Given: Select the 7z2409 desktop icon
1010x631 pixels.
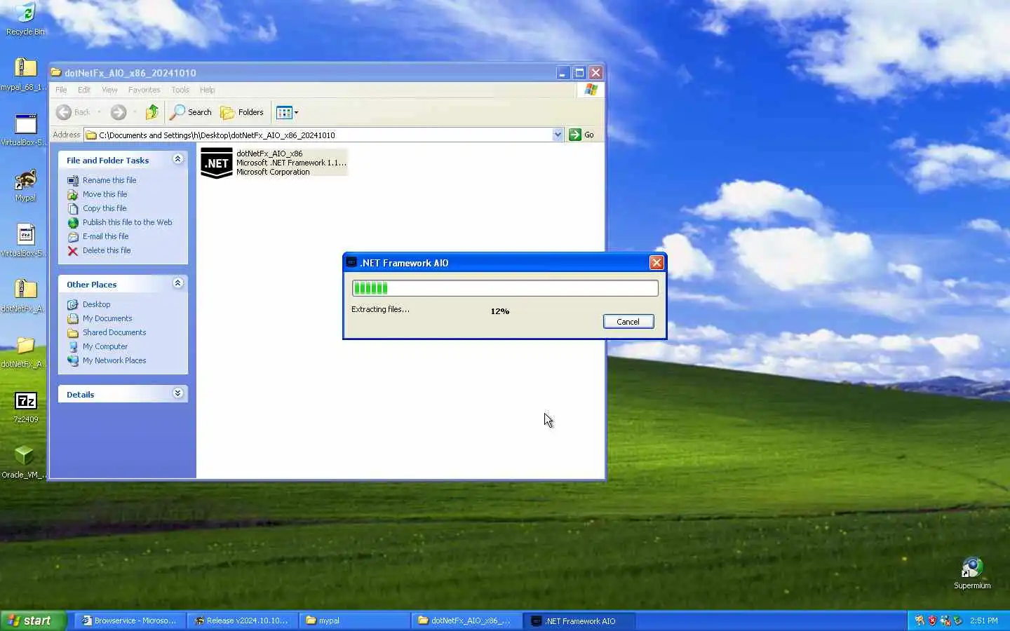Looking at the screenshot, I should tap(25, 407).
